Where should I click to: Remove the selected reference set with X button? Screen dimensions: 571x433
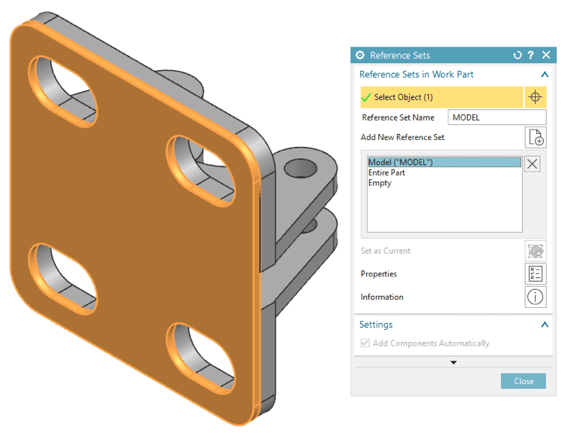532,164
